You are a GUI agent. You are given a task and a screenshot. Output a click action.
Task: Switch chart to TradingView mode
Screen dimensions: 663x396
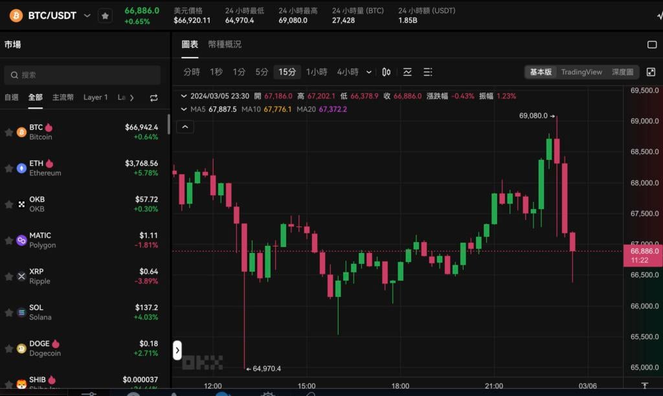[x=581, y=72]
